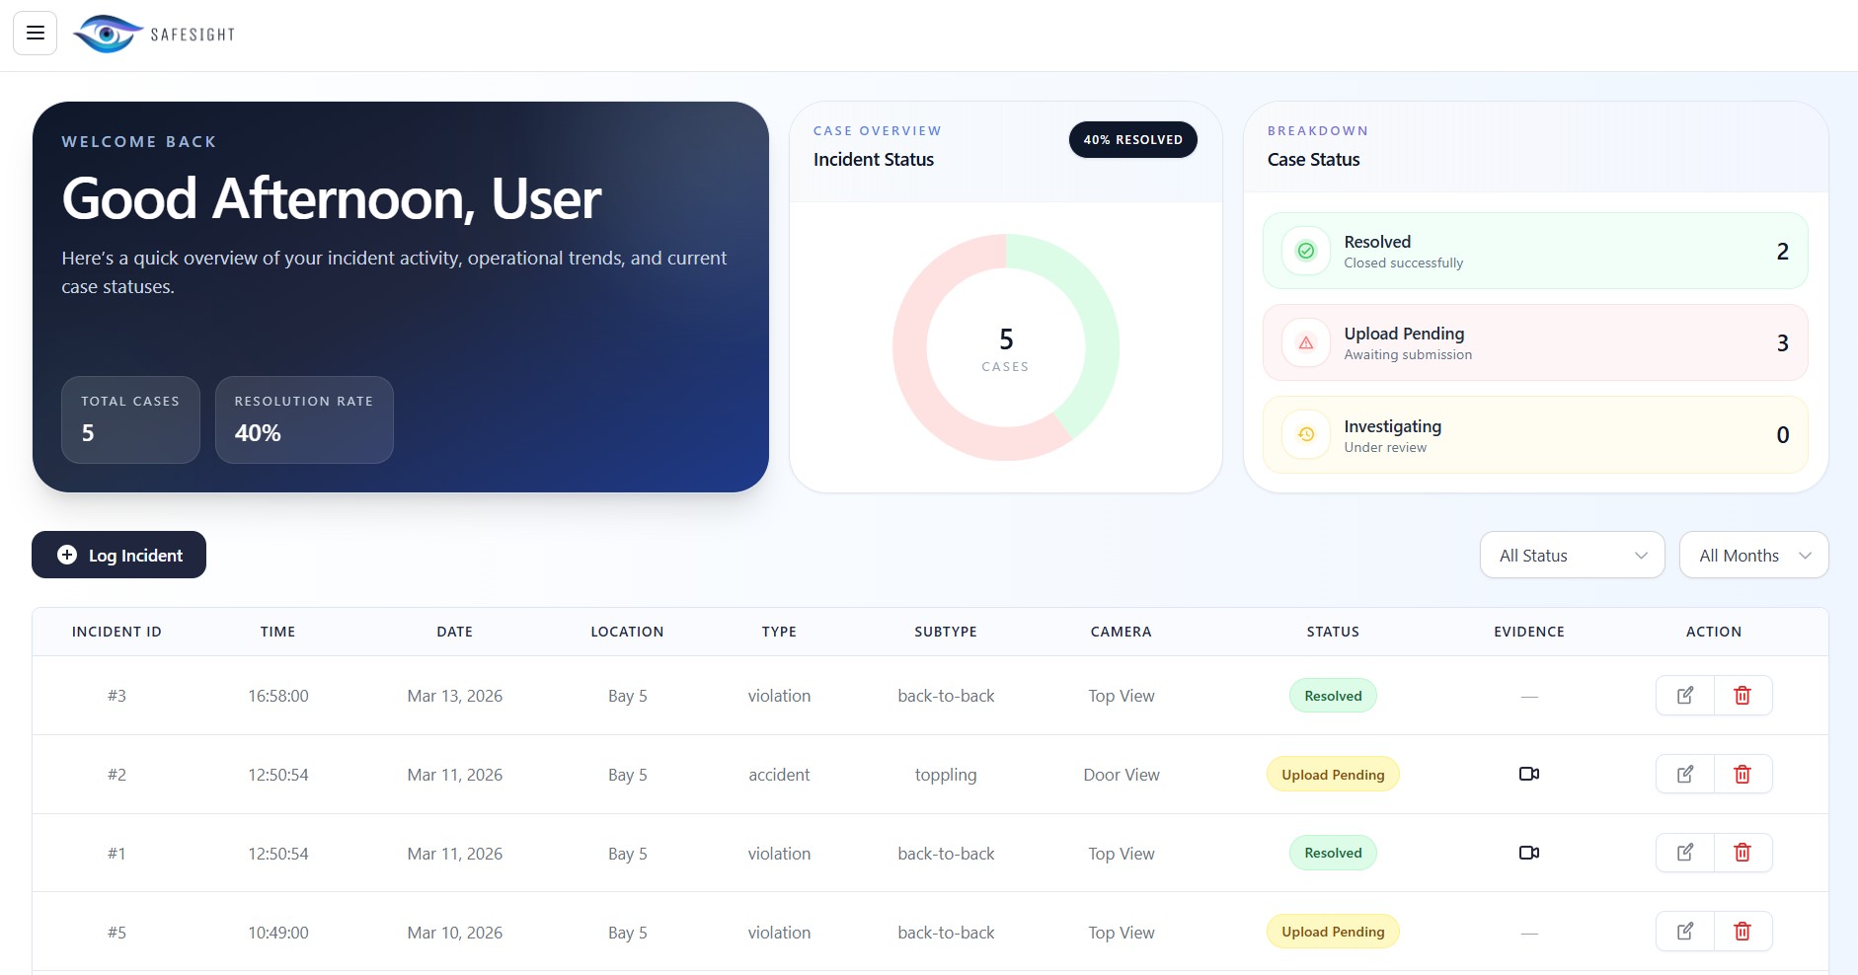Delete incident #3 with trash icon
1858x975 pixels.
(1742, 696)
